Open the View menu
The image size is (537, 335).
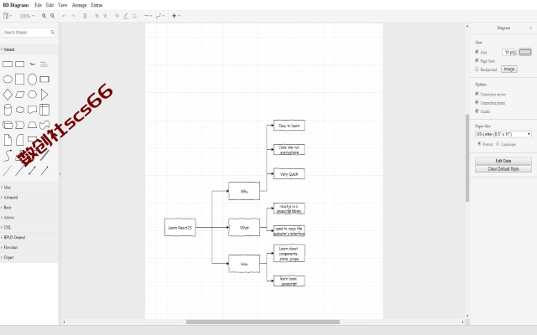tap(63, 5)
